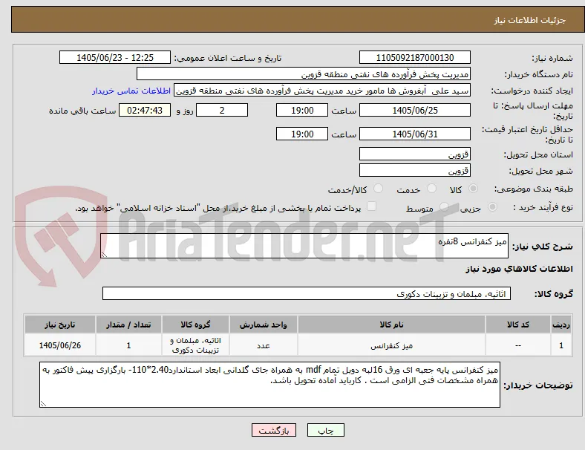Click the عدد unit cell in the table
Screen dimensions: 585x450
263,345
